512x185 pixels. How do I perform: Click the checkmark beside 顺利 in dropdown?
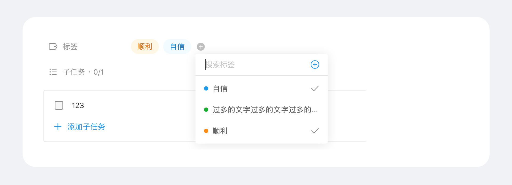click(x=315, y=131)
